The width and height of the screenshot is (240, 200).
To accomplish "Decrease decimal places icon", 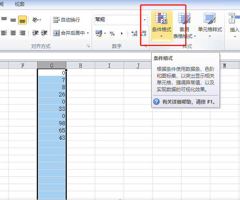I will (144, 33).
